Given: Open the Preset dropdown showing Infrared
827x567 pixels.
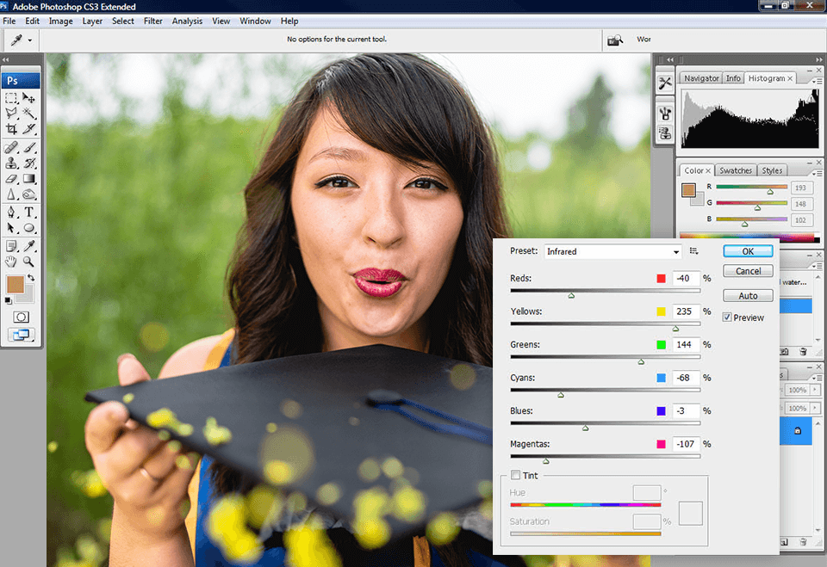Looking at the screenshot, I should tap(612, 251).
